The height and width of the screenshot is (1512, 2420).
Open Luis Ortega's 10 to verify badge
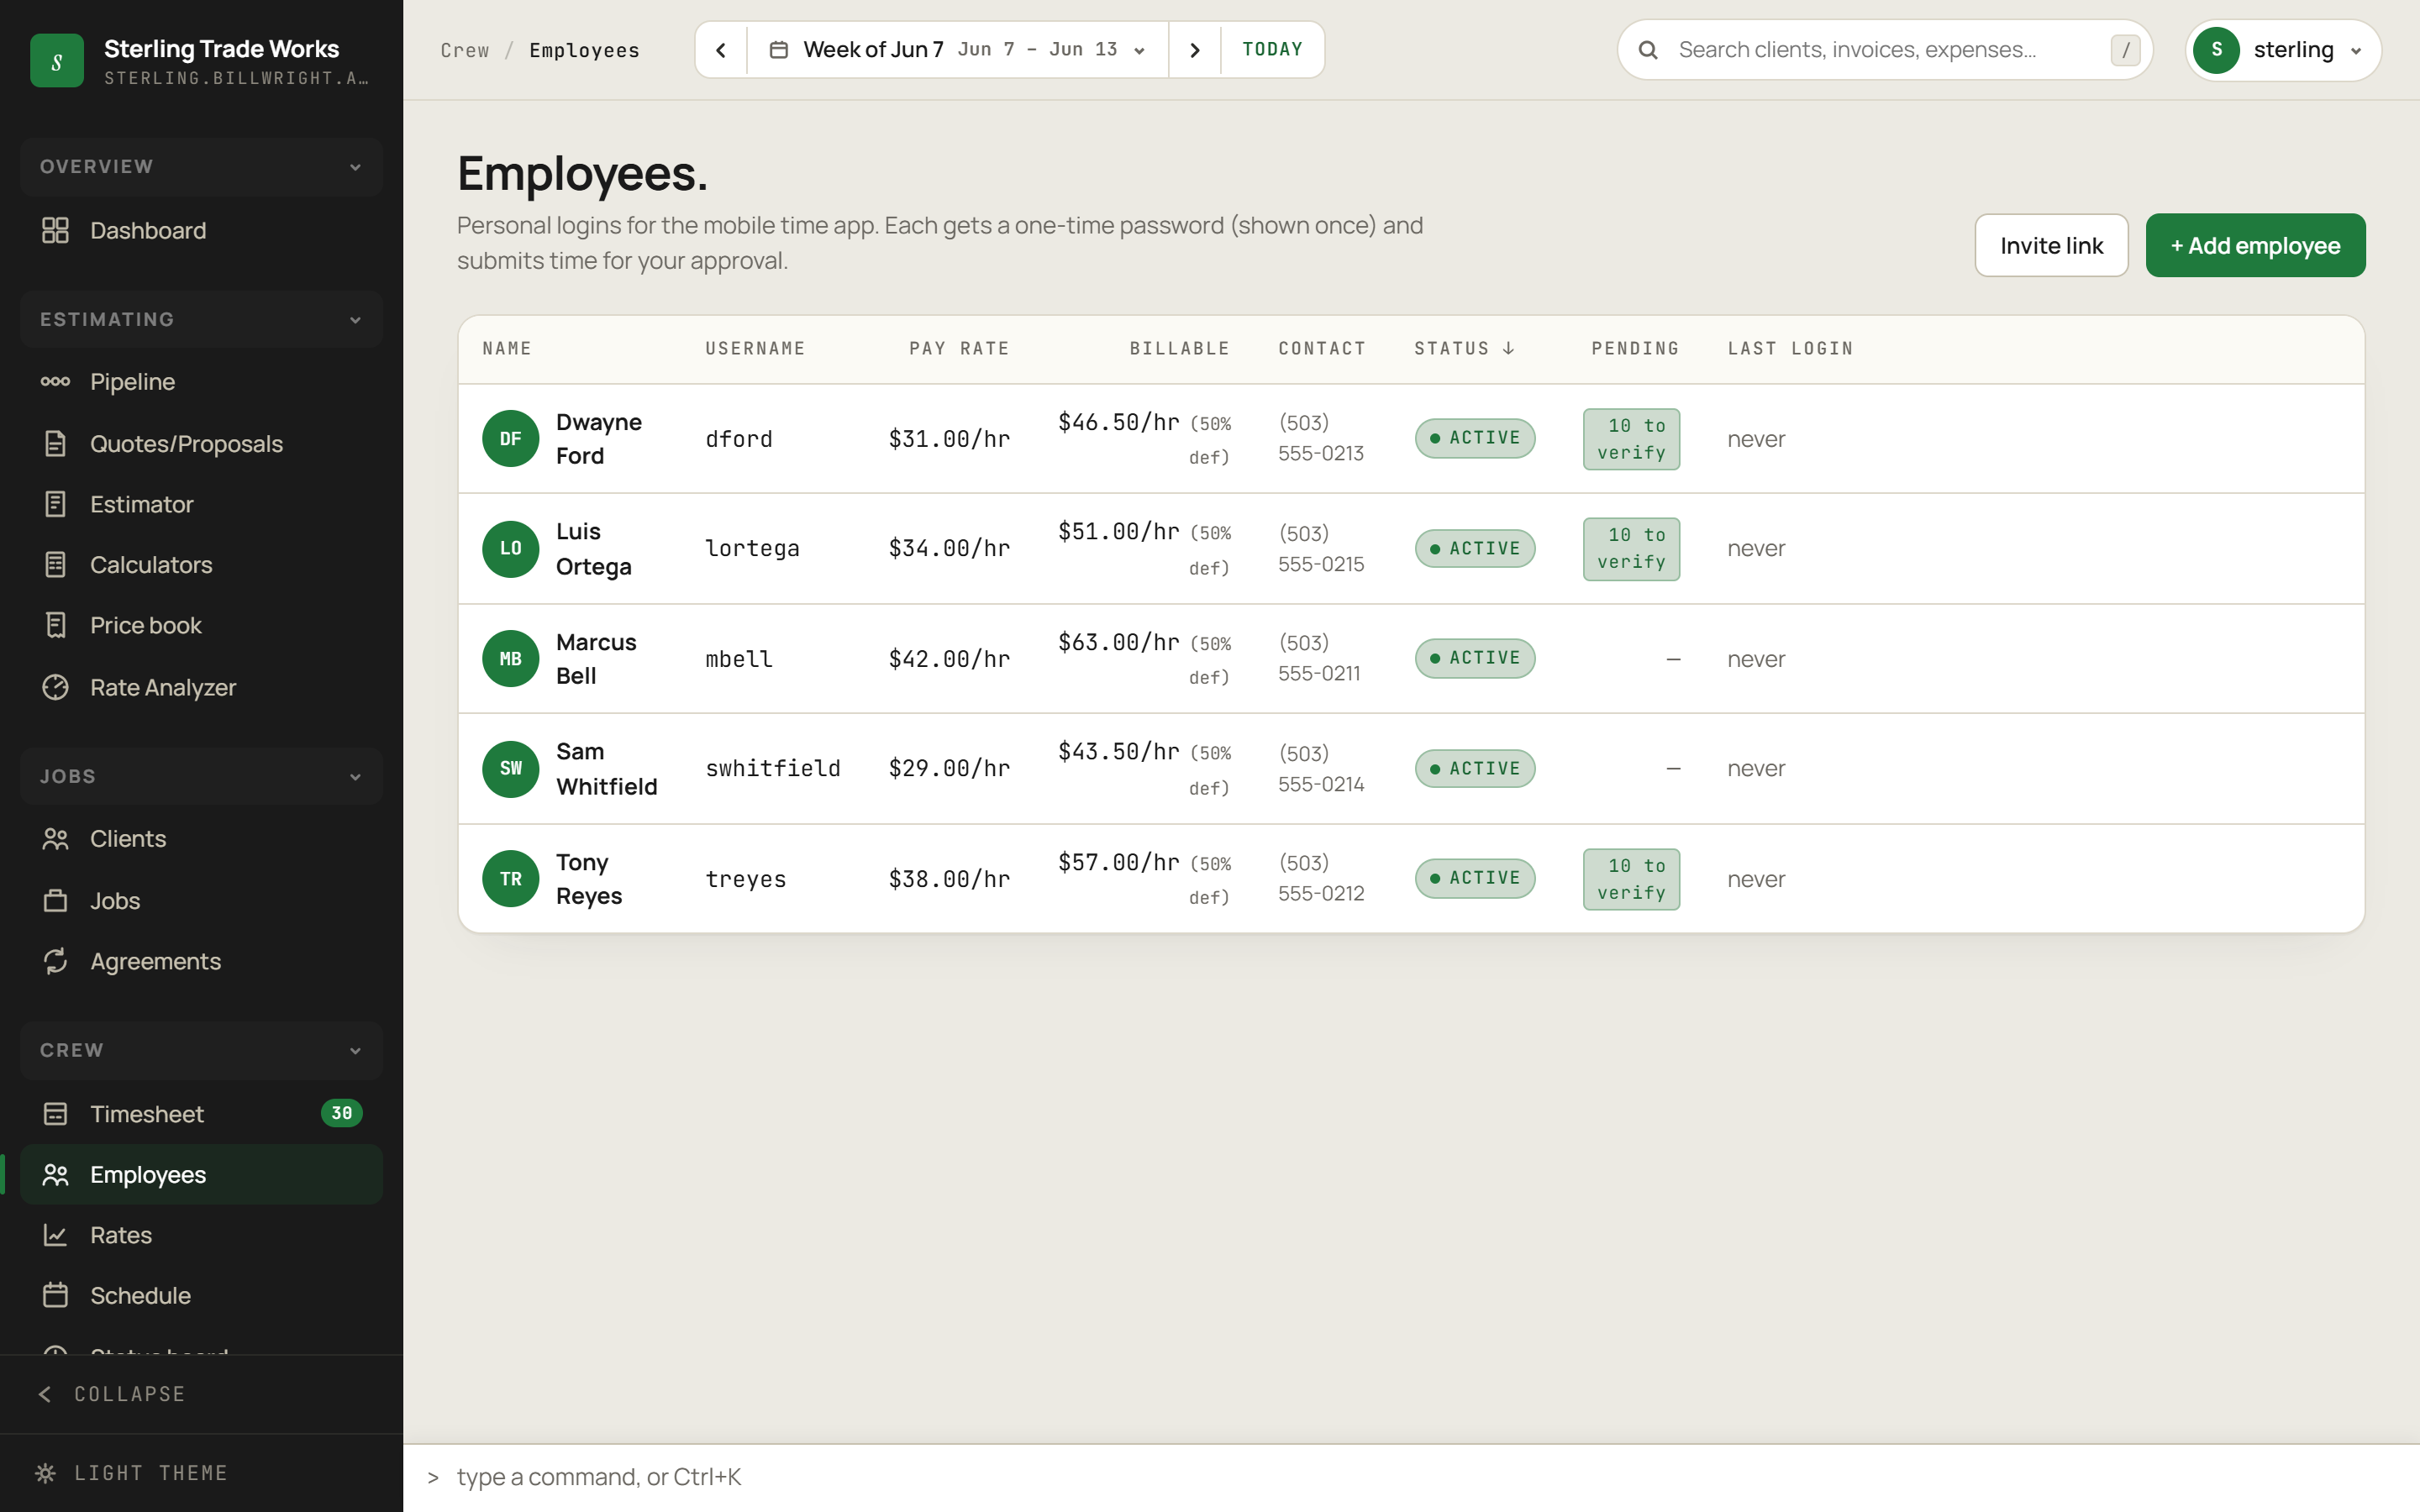[1631, 548]
